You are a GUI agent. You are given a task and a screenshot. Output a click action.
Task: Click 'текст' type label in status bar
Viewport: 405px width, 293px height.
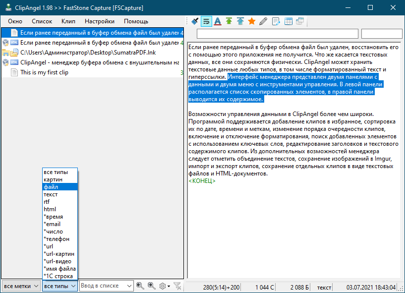pyautogui.click(x=324, y=288)
